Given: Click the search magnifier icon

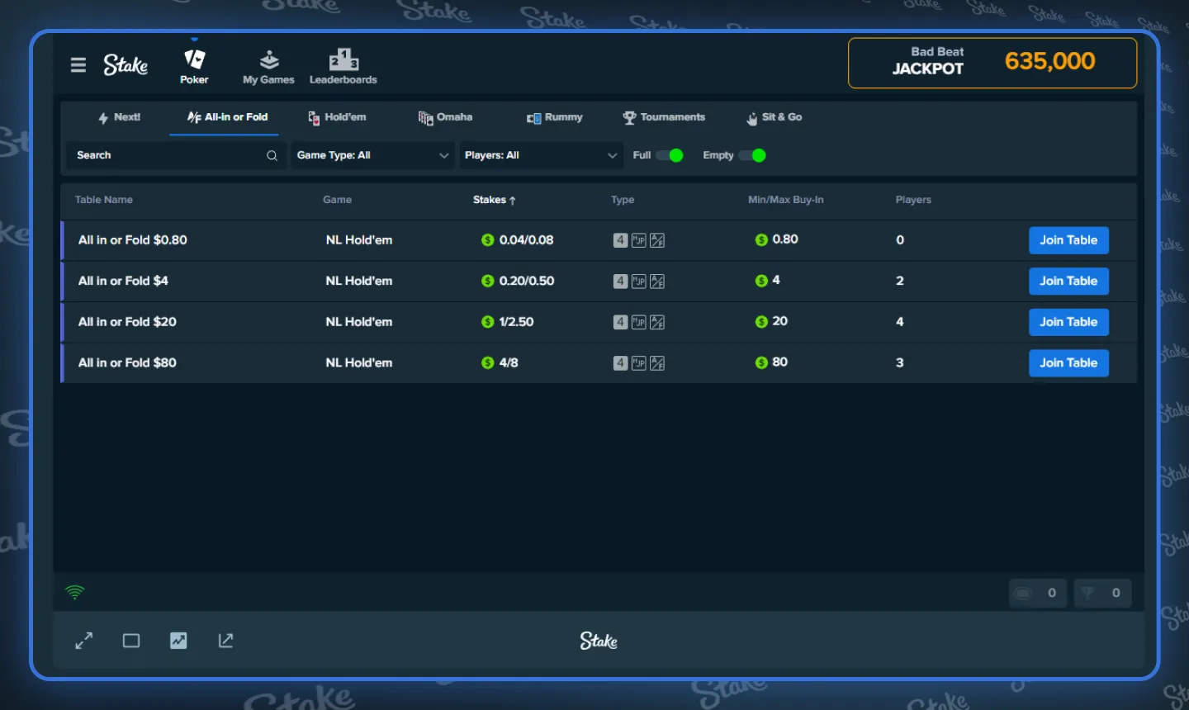Looking at the screenshot, I should tap(272, 155).
